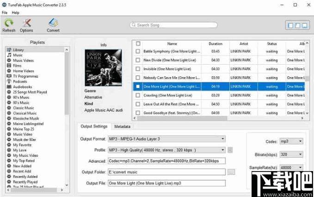Click the small button beside Profile

point(230,150)
